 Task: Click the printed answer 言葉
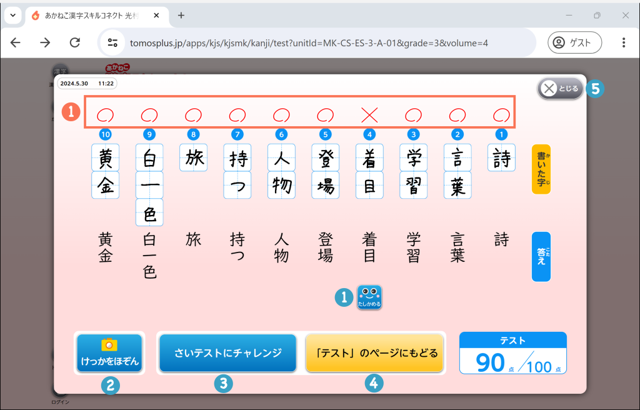457,247
